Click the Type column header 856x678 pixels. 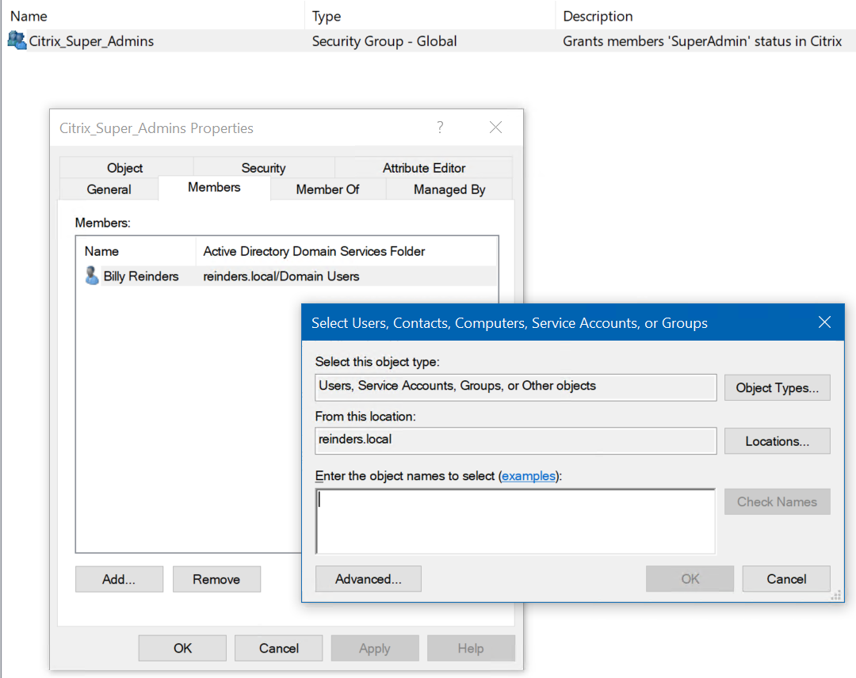[327, 17]
